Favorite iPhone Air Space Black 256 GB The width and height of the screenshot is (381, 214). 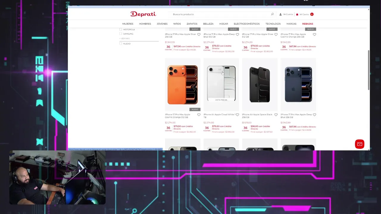pos(276,115)
